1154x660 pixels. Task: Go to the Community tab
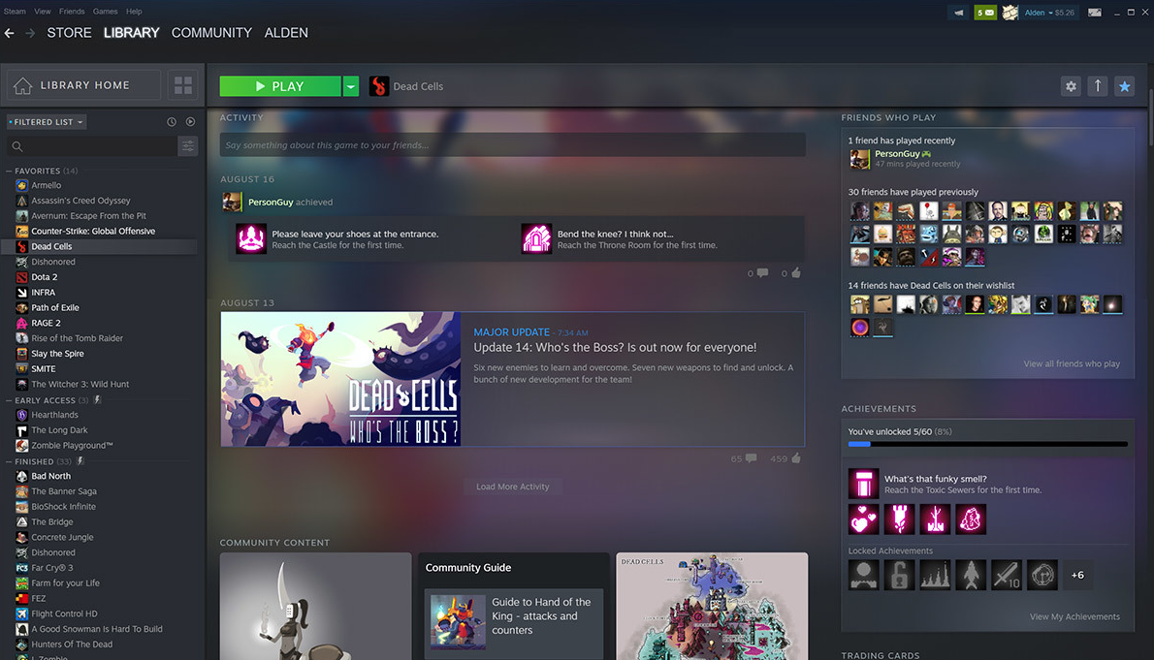point(211,33)
